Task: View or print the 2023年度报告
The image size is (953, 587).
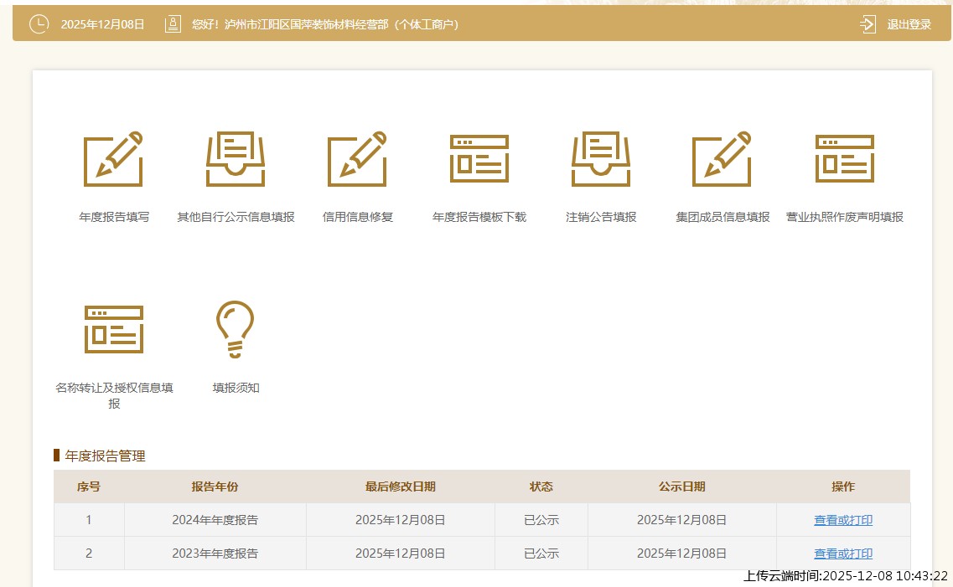Action: click(843, 554)
